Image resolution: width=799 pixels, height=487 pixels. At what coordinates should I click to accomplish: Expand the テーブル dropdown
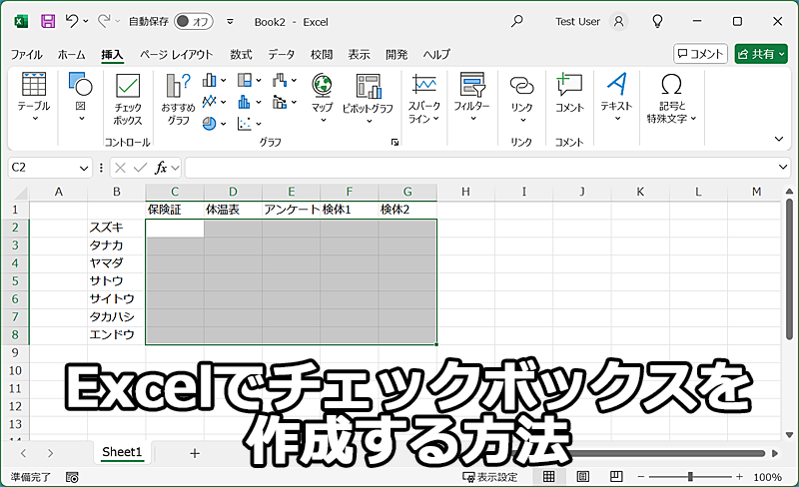pyautogui.click(x=34, y=119)
